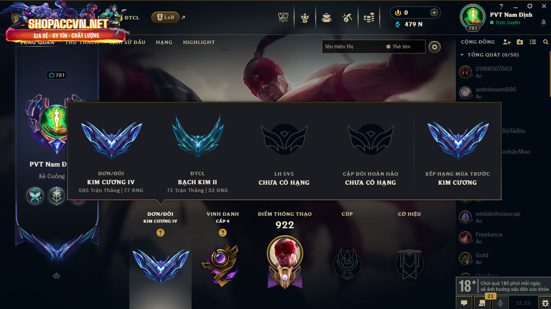Click the question mark under ĐƠN/ĐÔI
The height and width of the screenshot is (309, 551).
[160, 233]
